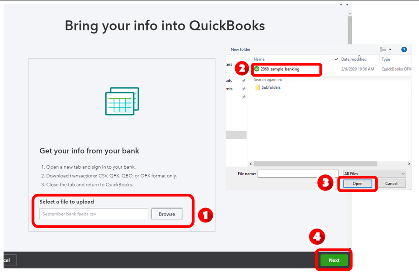Click the Open button in the file dialog
419x274 pixels.
pyautogui.click(x=357, y=183)
